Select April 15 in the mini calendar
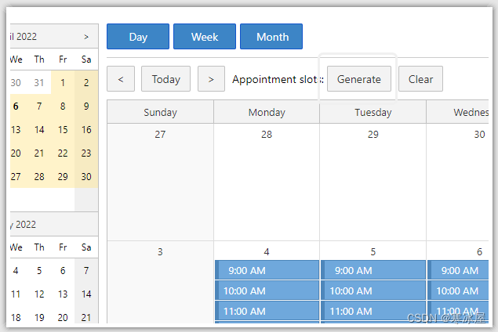Image resolution: width=498 pixels, height=332 pixels. point(63,130)
